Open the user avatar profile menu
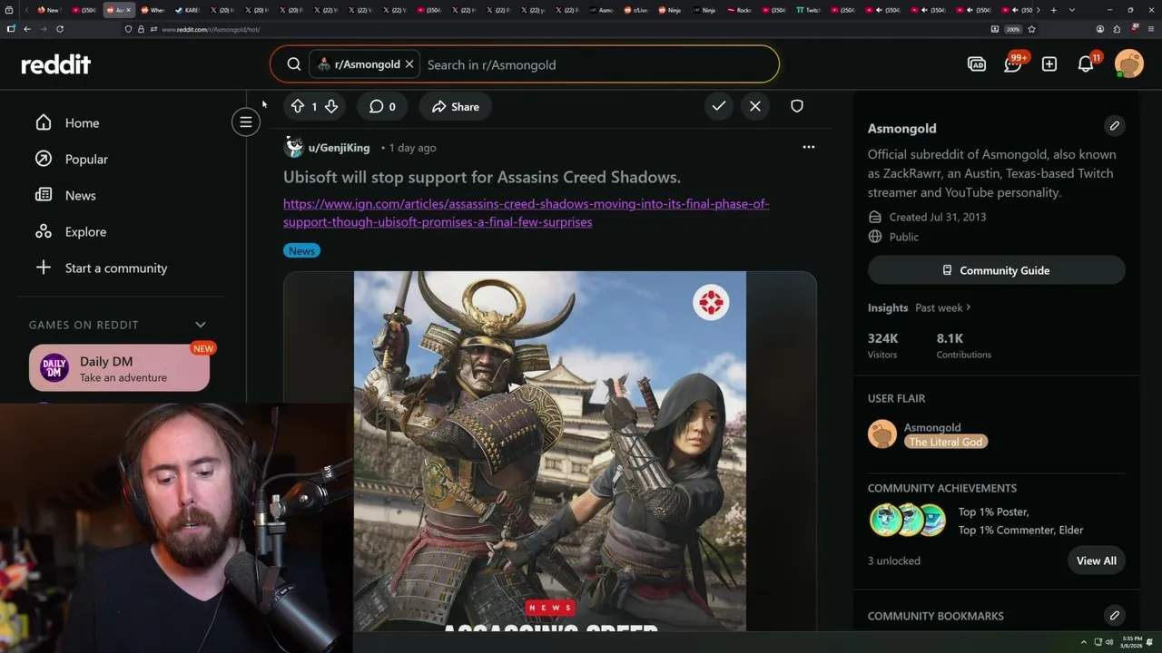This screenshot has width=1162, height=653. (x=1129, y=64)
